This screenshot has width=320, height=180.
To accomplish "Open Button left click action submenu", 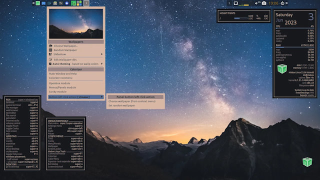I will tap(76, 97).
